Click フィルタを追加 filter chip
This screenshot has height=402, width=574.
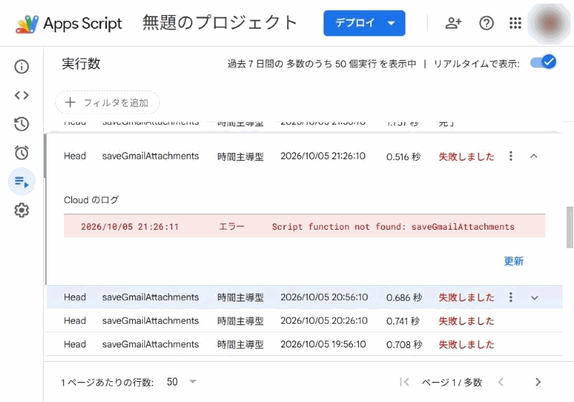pos(107,103)
